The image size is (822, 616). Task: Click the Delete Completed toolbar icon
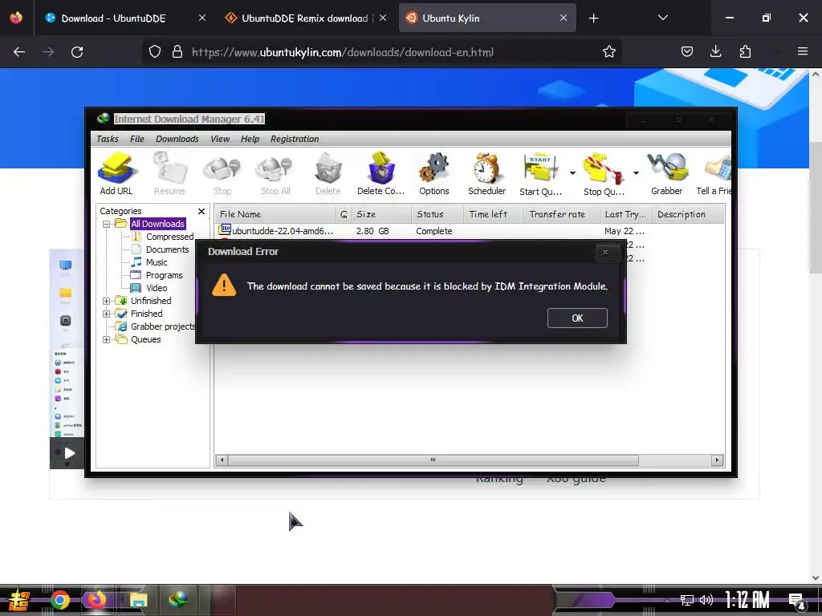click(x=381, y=174)
